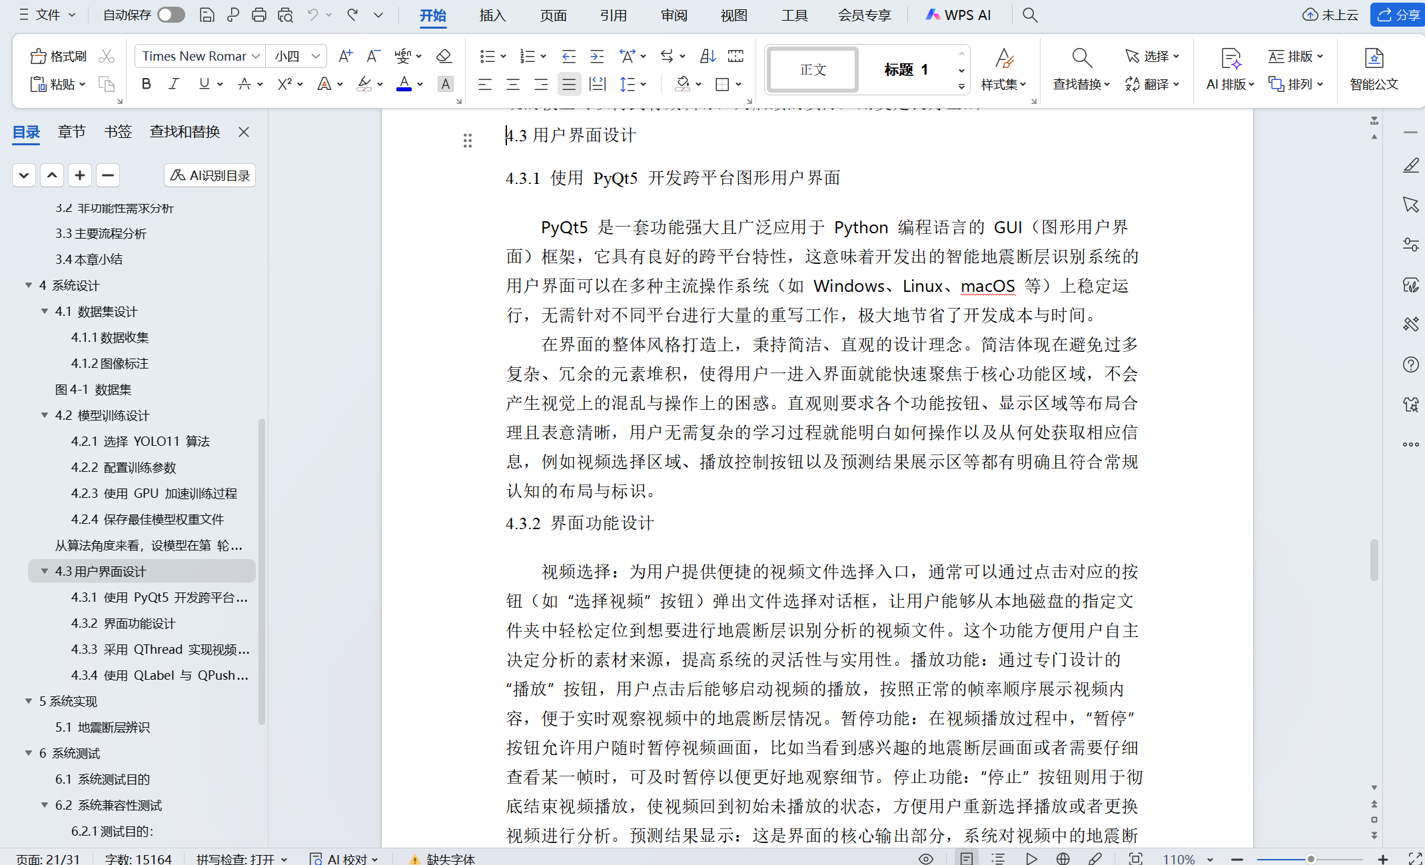
Task: Close the navigation pane
Action: pos(244,132)
